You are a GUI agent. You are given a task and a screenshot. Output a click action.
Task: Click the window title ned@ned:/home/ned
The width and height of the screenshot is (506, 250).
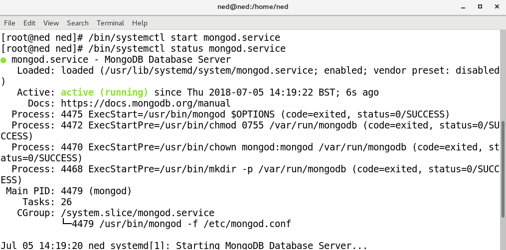(x=253, y=7)
